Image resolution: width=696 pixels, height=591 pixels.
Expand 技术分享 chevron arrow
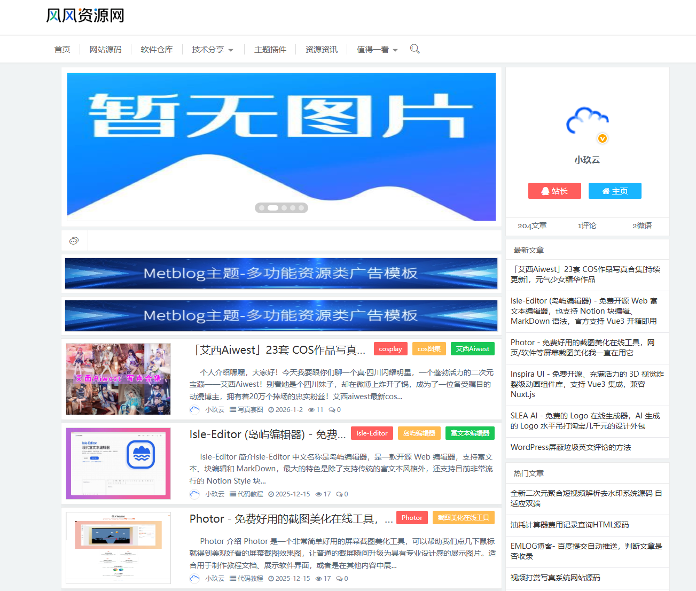(x=230, y=49)
